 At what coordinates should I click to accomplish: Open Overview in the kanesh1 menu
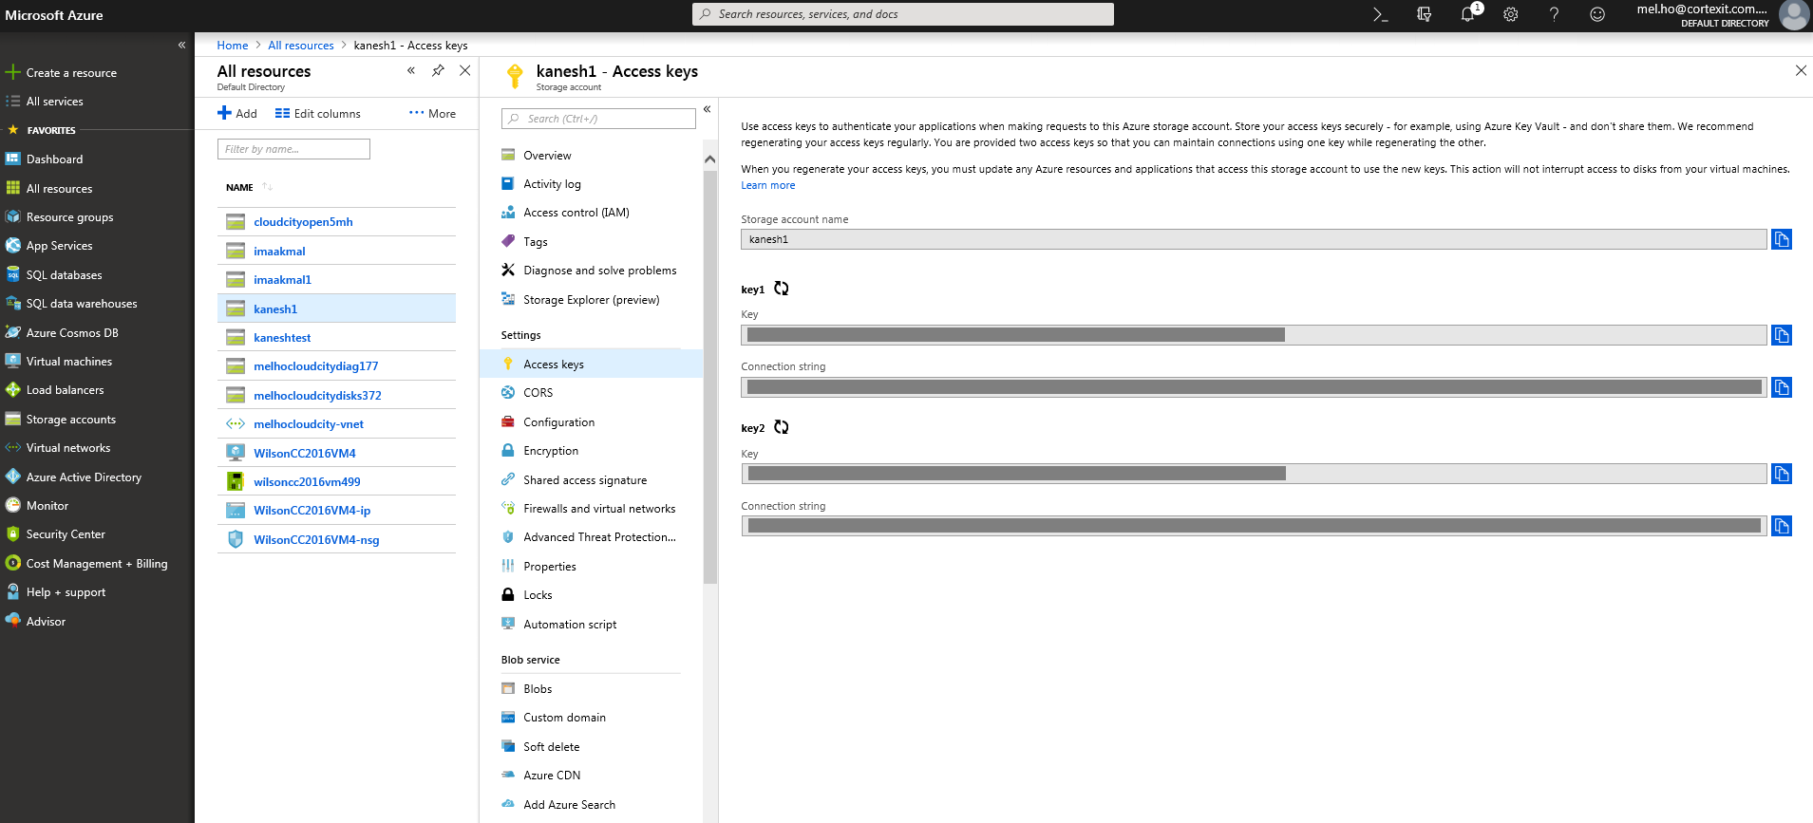[547, 156]
